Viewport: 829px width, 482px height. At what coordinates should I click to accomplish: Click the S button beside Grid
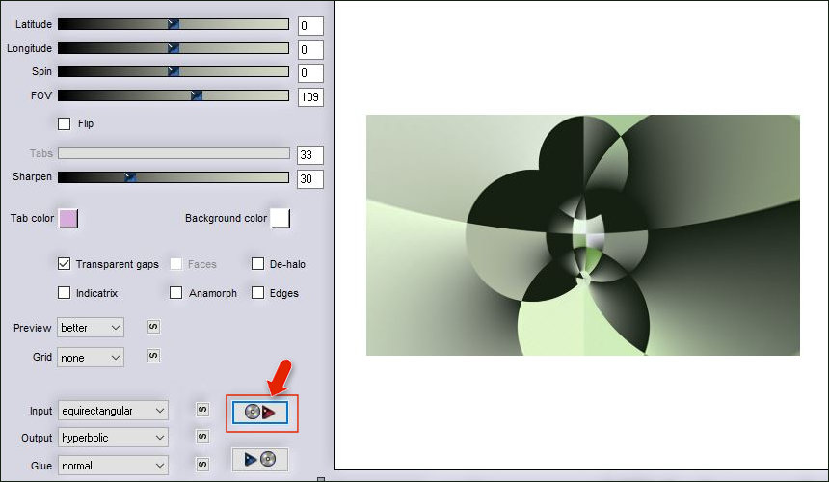pos(153,356)
